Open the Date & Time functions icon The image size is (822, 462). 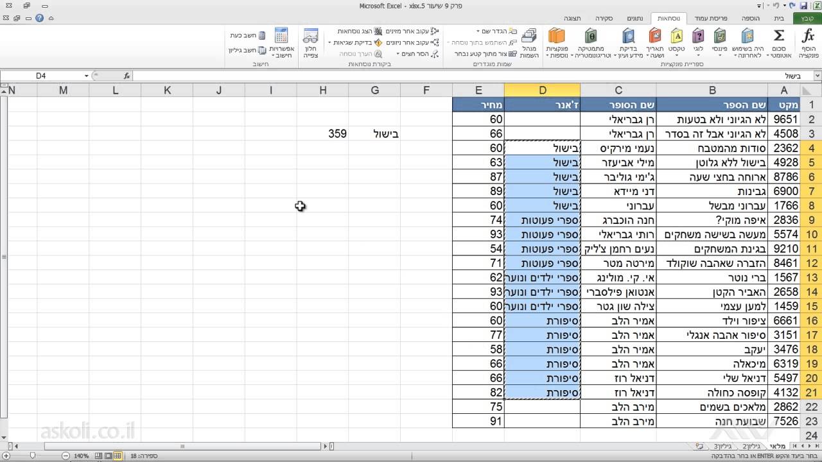654,36
